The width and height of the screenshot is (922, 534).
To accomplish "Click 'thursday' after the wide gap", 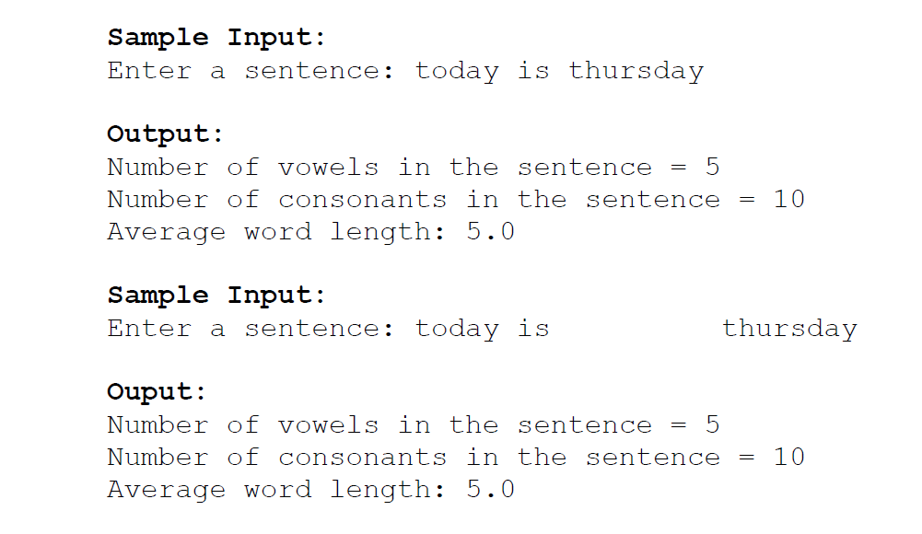I will coord(789,329).
